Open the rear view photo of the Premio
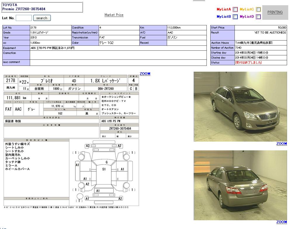Screen dimensions: 297x229 pos(240,185)
